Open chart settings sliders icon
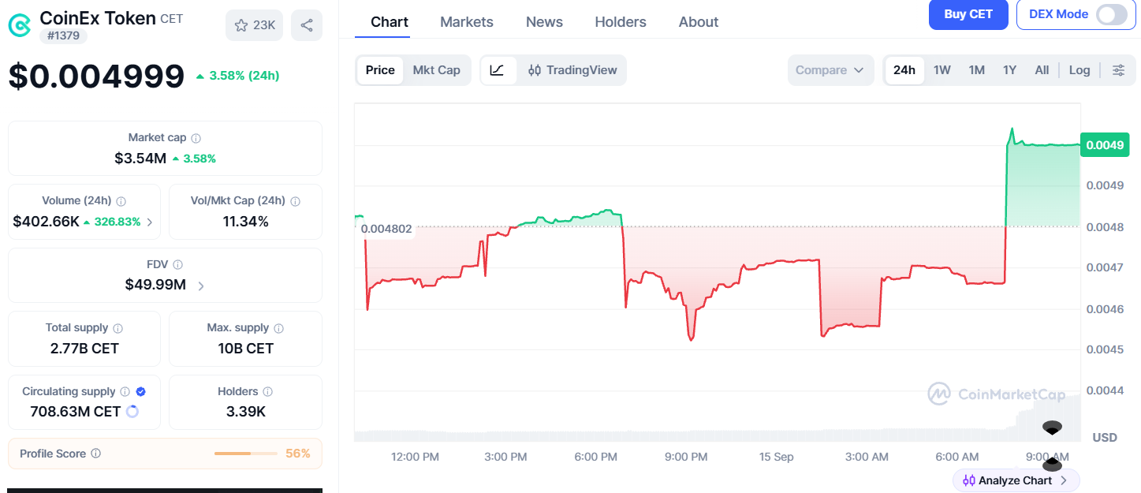This screenshot has width=1141, height=493. pos(1118,70)
